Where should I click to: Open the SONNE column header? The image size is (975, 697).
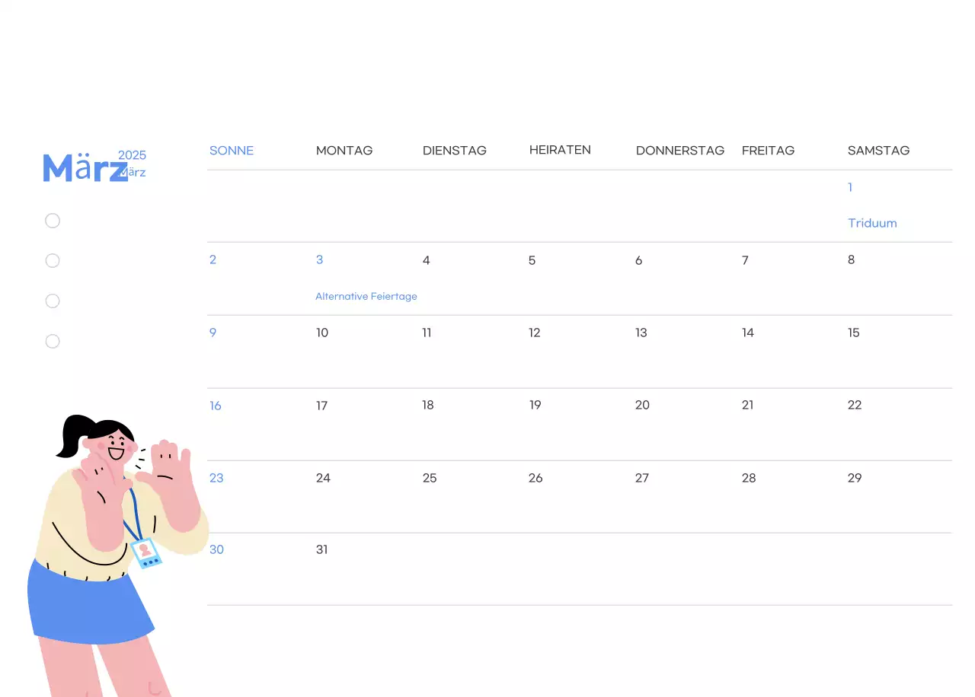coord(231,150)
